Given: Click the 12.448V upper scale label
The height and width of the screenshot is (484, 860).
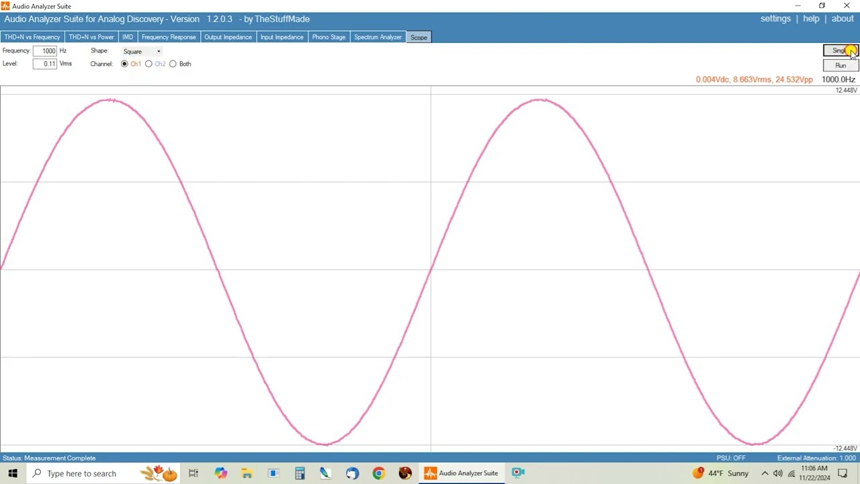Looking at the screenshot, I should point(846,90).
